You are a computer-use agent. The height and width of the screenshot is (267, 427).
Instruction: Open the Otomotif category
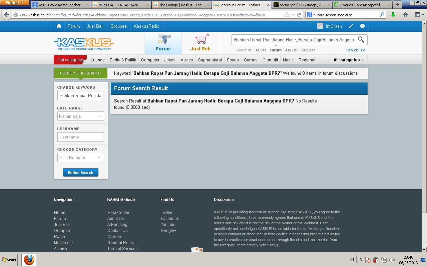tap(270, 60)
